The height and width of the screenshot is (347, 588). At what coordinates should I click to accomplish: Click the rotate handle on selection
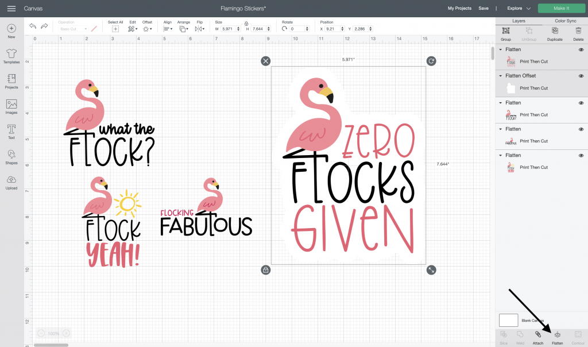(x=431, y=61)
